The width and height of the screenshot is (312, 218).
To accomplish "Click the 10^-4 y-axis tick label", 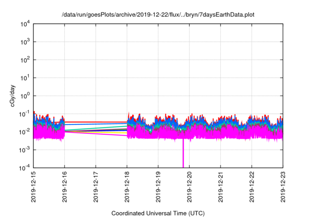I will (24, 168).
